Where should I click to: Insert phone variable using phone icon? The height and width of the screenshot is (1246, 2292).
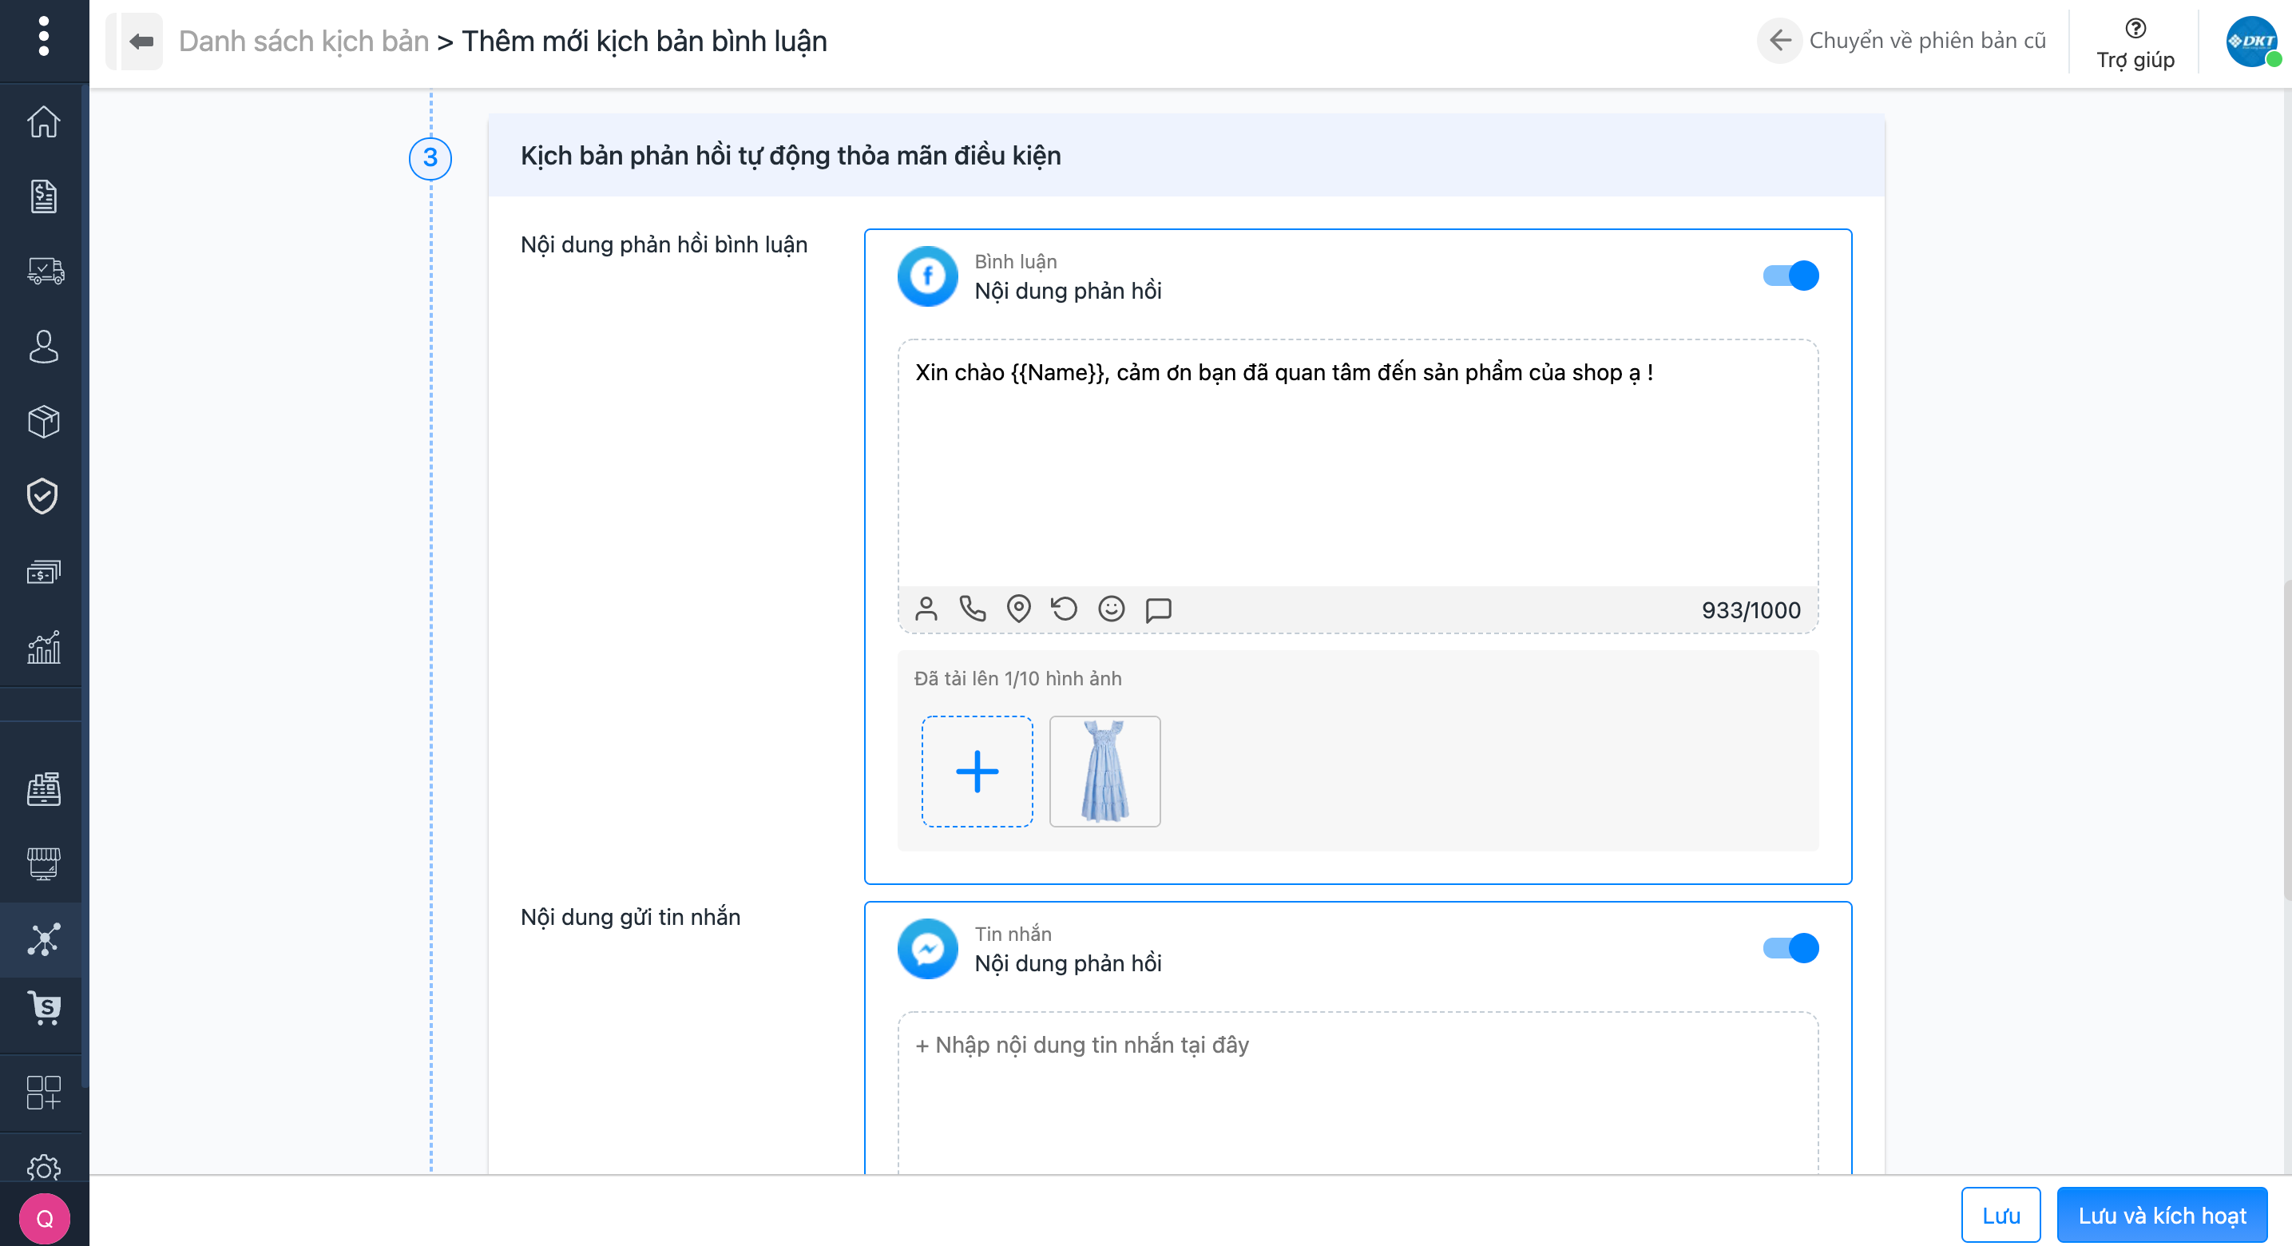[x=973, y=609]
